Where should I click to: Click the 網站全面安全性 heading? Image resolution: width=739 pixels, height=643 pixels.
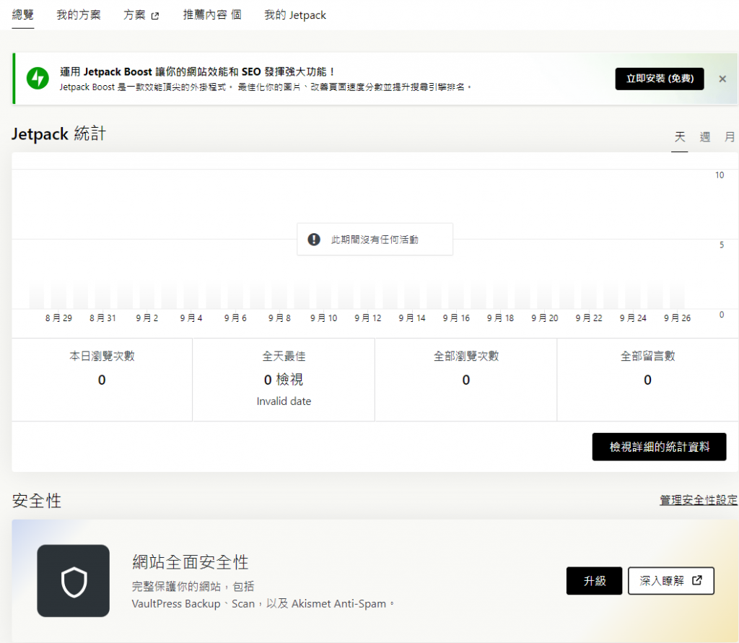191,562
